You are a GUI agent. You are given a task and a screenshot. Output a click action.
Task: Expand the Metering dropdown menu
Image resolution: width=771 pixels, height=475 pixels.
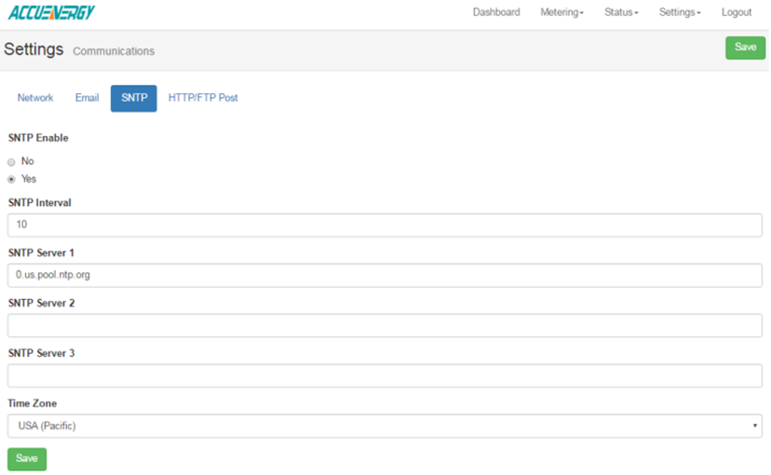coord(561,13)
